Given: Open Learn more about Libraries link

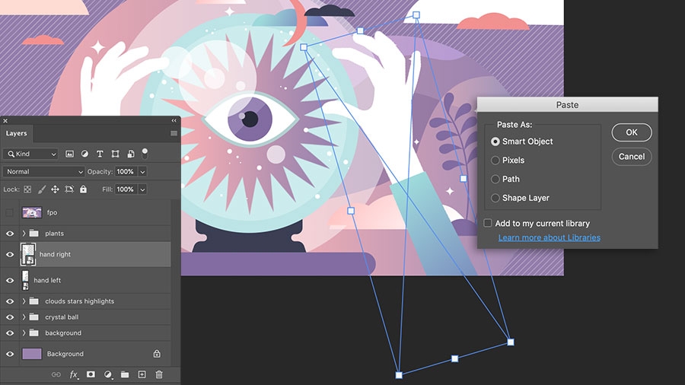Looking at the screenshot, I should tap(549, 237).
